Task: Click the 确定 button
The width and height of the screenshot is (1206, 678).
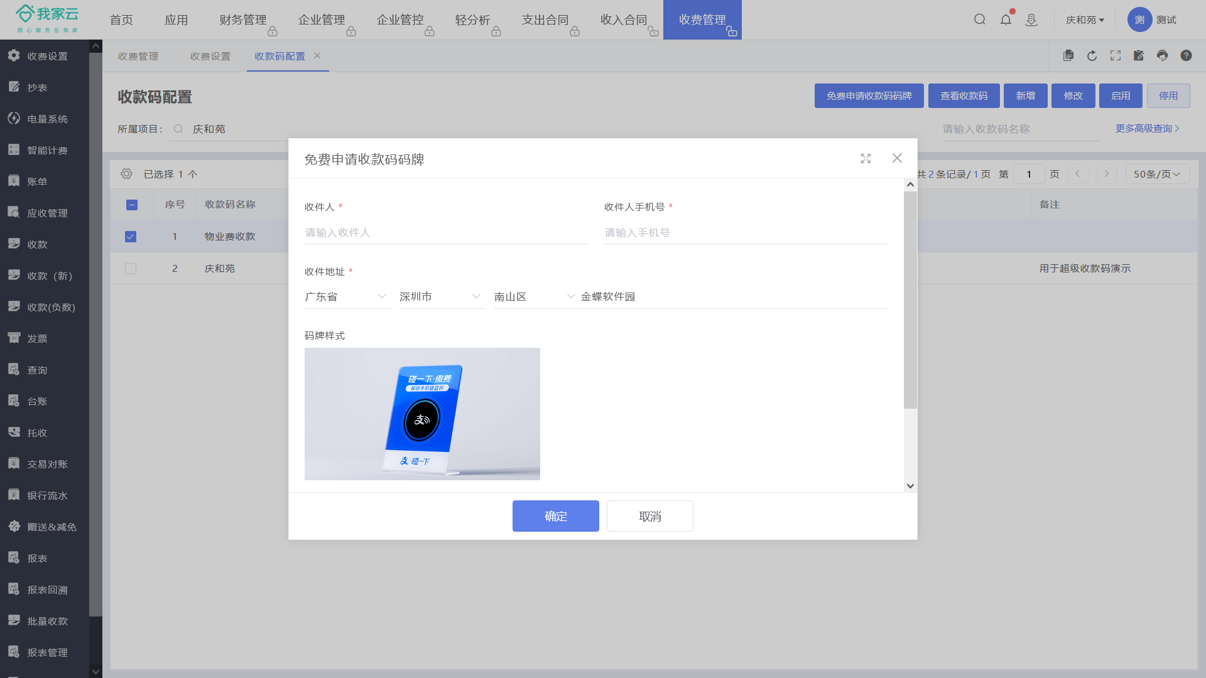Action: coord(555,516)
